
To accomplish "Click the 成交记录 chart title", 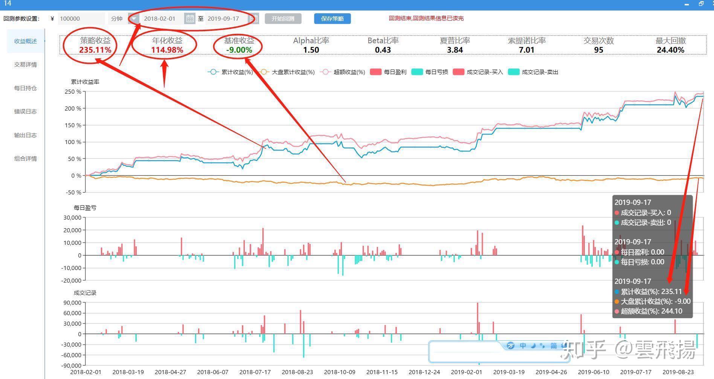I will pos(85,293).
